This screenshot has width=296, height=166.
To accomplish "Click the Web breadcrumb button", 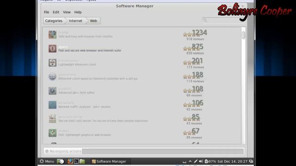I will point(93,21).
